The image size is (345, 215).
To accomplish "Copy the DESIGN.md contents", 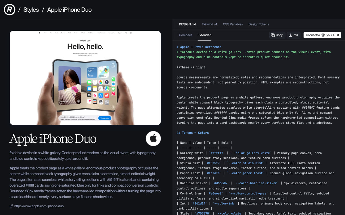I will click(277, 35).
